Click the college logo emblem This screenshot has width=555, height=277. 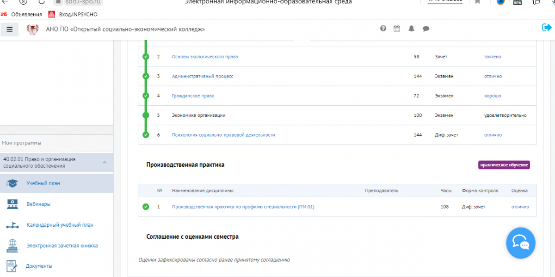33,30
